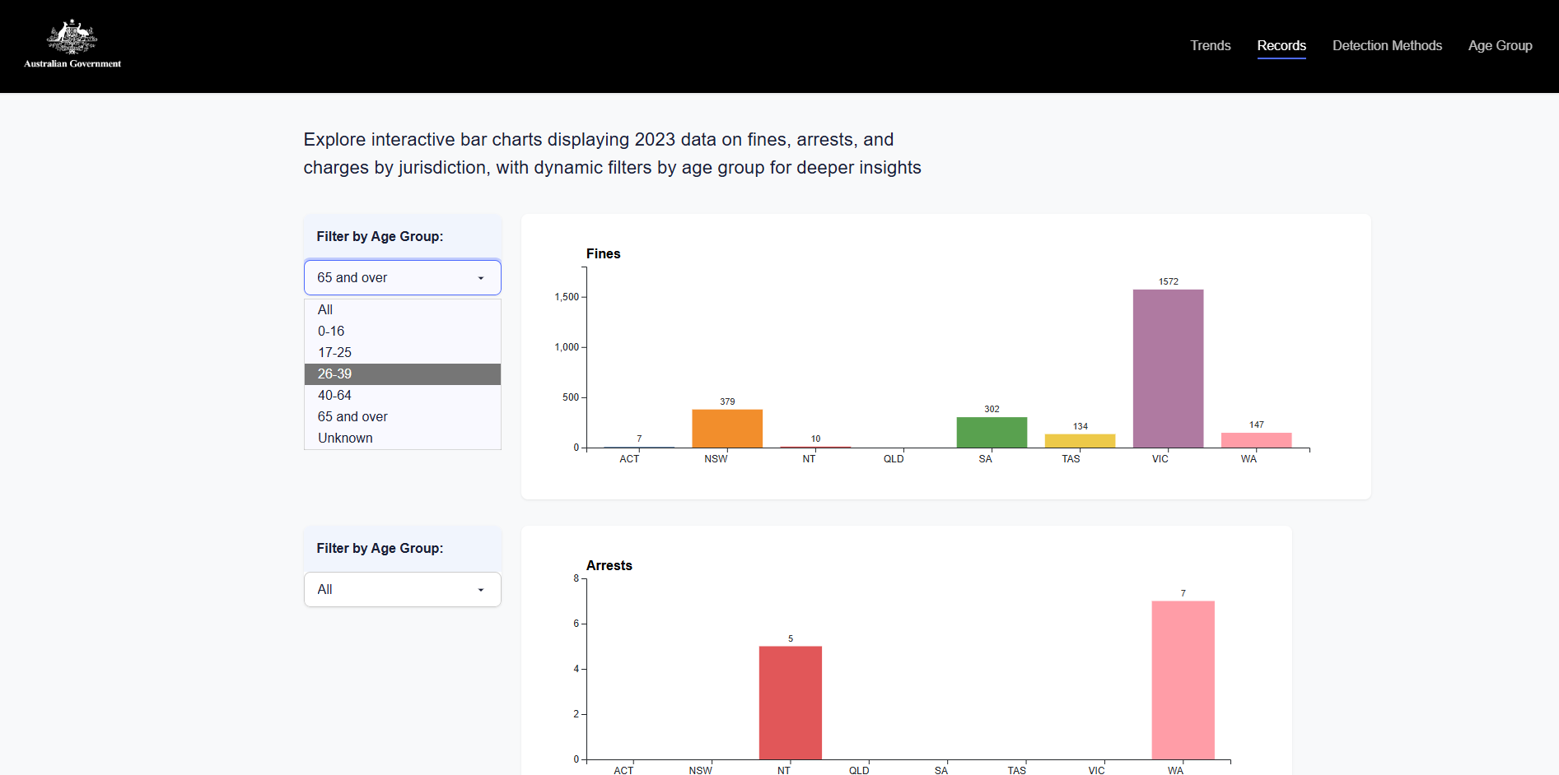
Task: Select the Unknown age group option
Action: [345, 439]
